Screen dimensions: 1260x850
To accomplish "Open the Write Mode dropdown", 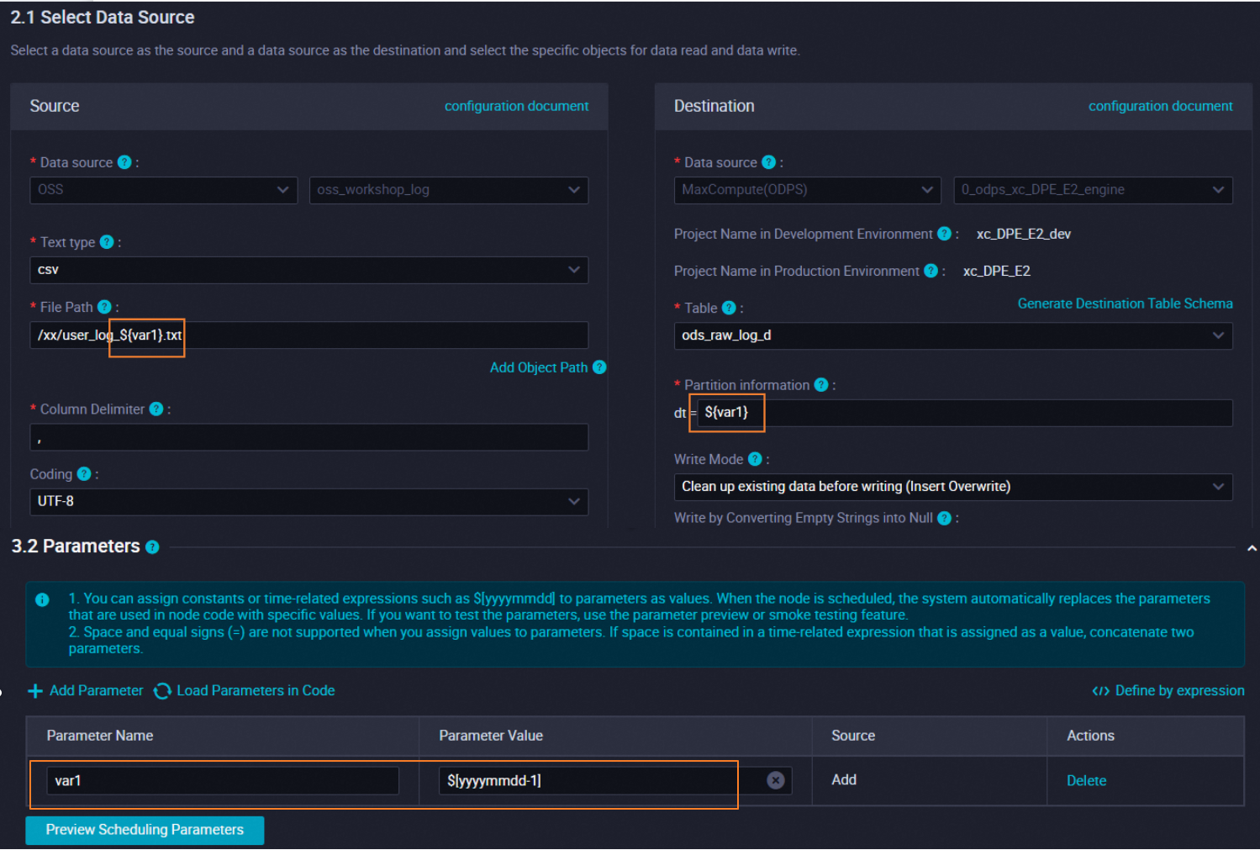I will 953,487.
